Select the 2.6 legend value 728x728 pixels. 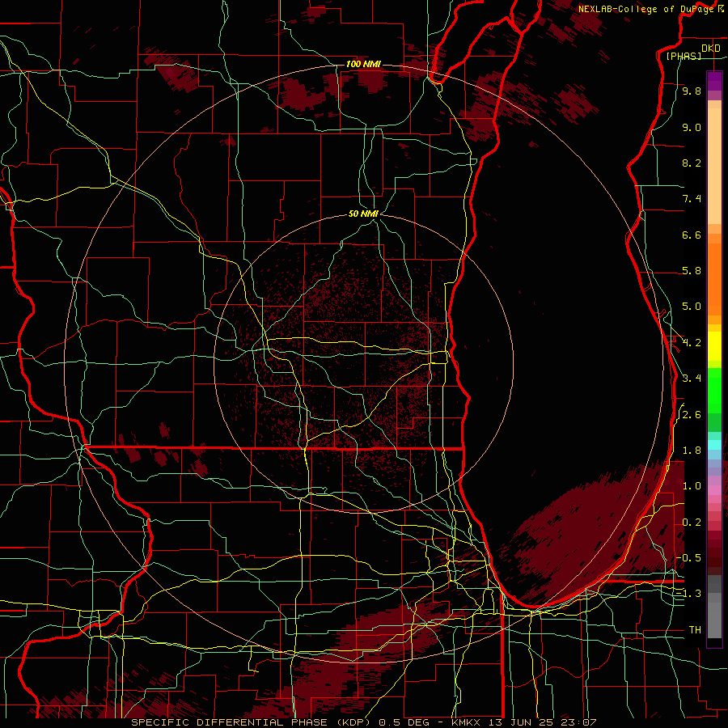[692, 415]
